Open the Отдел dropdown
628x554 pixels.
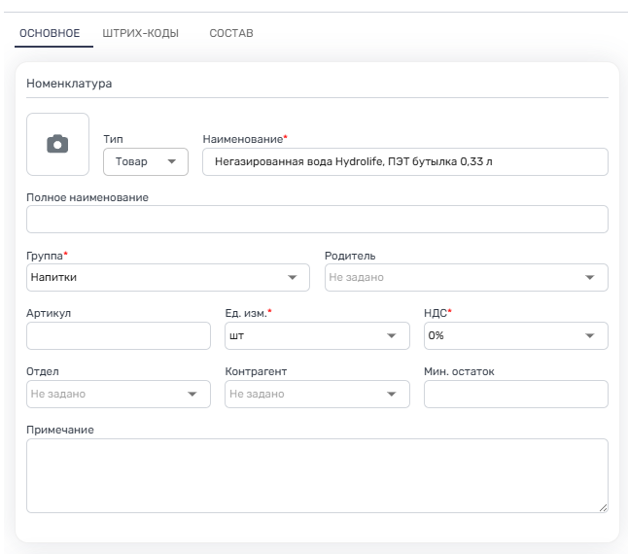118,395
